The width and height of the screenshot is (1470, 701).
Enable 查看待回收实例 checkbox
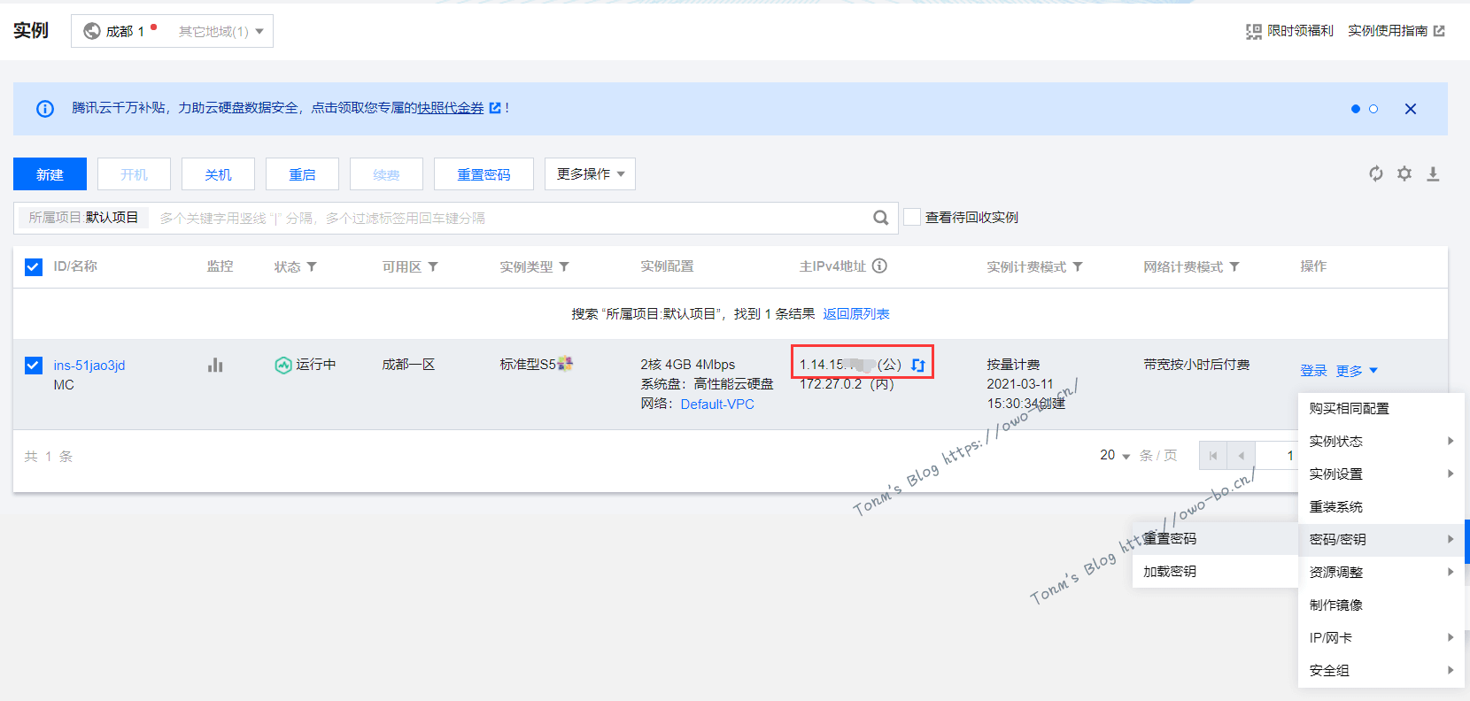912,217
